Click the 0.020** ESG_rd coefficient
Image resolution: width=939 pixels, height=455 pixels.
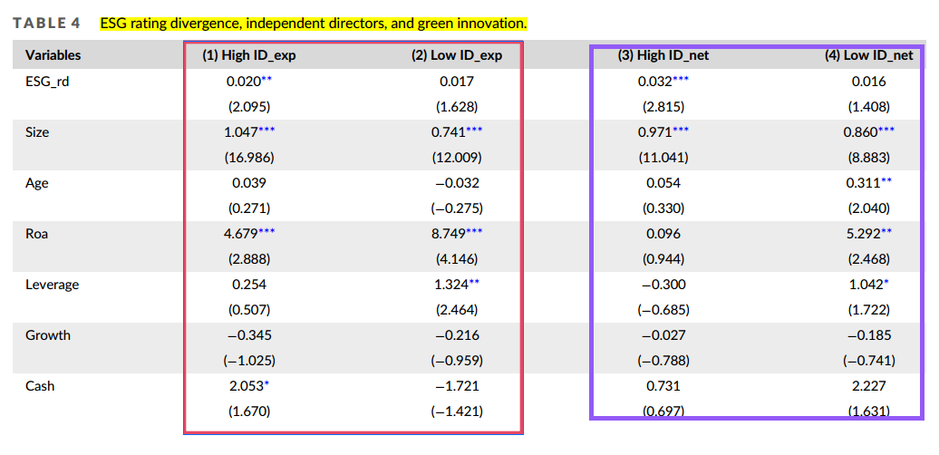[x=250, y=82]
